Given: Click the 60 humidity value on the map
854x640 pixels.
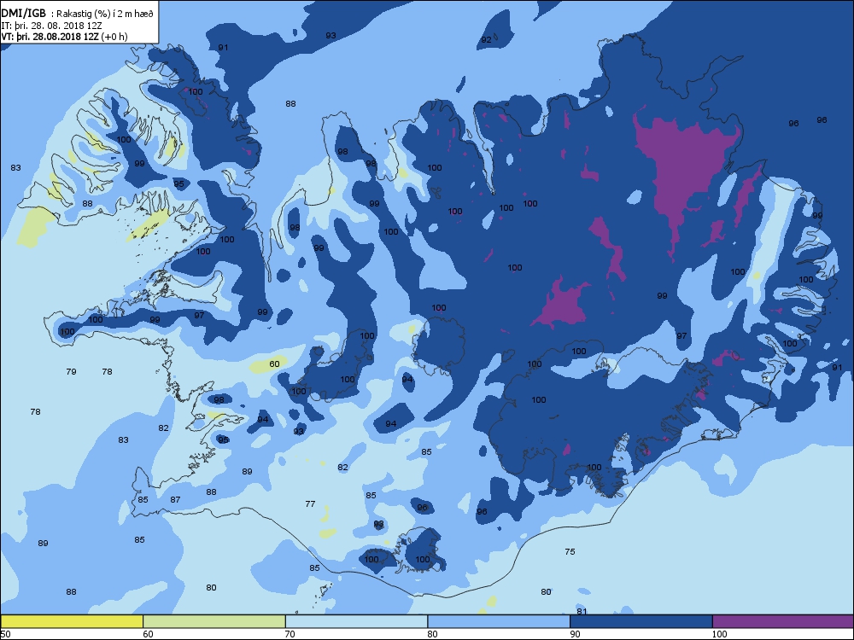Looking at the screenshot, I should (274, 364).
